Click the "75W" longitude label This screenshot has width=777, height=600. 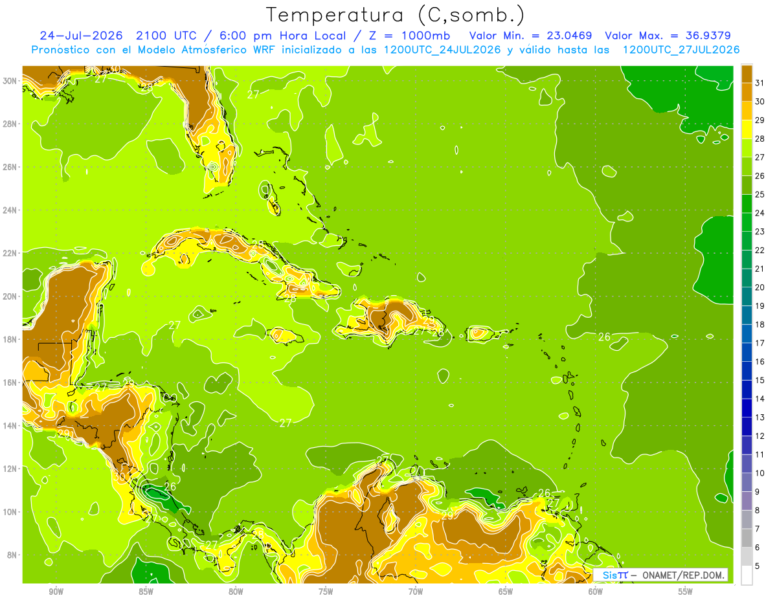326,592
